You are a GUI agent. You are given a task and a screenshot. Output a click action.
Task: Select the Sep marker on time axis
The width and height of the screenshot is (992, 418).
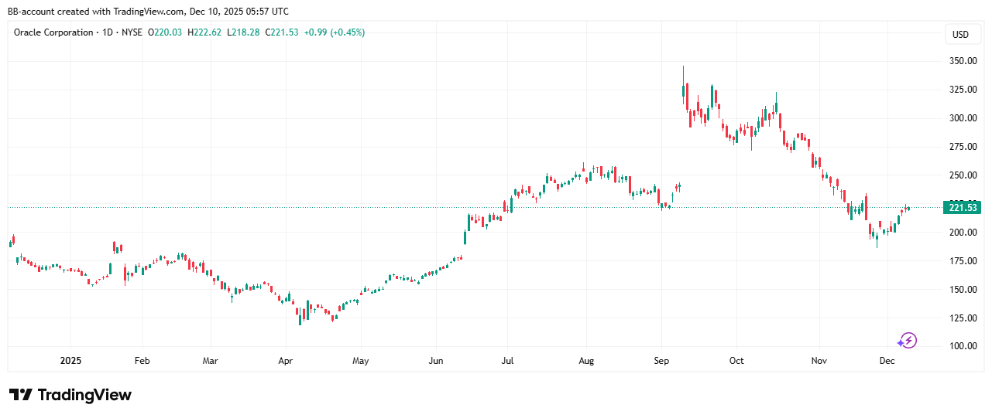pos(661,361)
